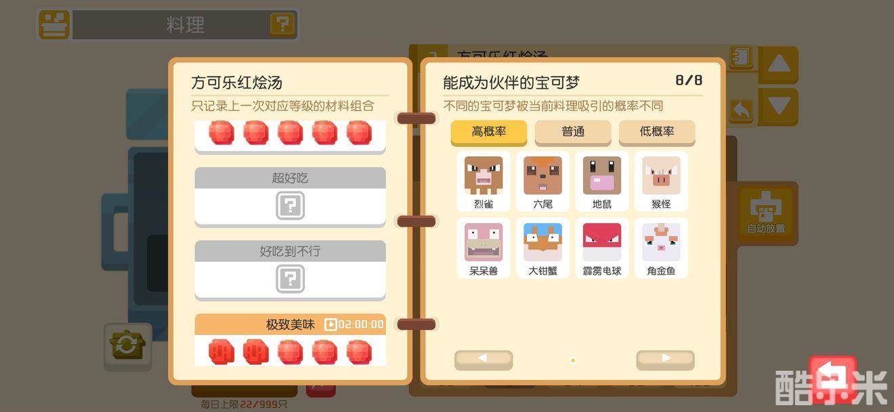Open the 低概率 tab

[x=657, y=132]
